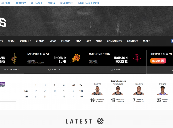Click the Phoenix Suns logo

click(76, 58)
